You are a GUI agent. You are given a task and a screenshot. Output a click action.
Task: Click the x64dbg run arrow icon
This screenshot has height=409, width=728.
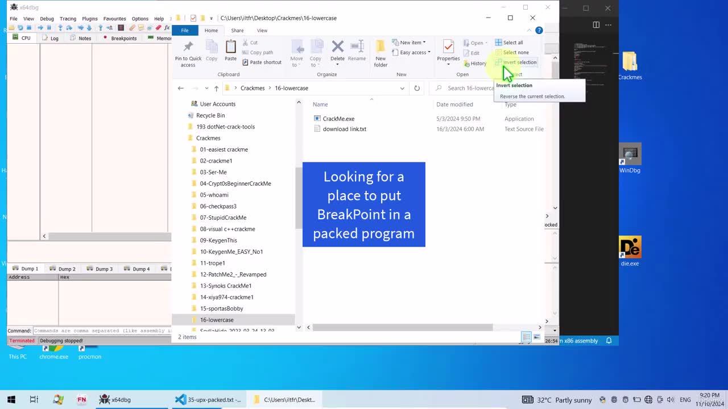(x=40, y=28)
